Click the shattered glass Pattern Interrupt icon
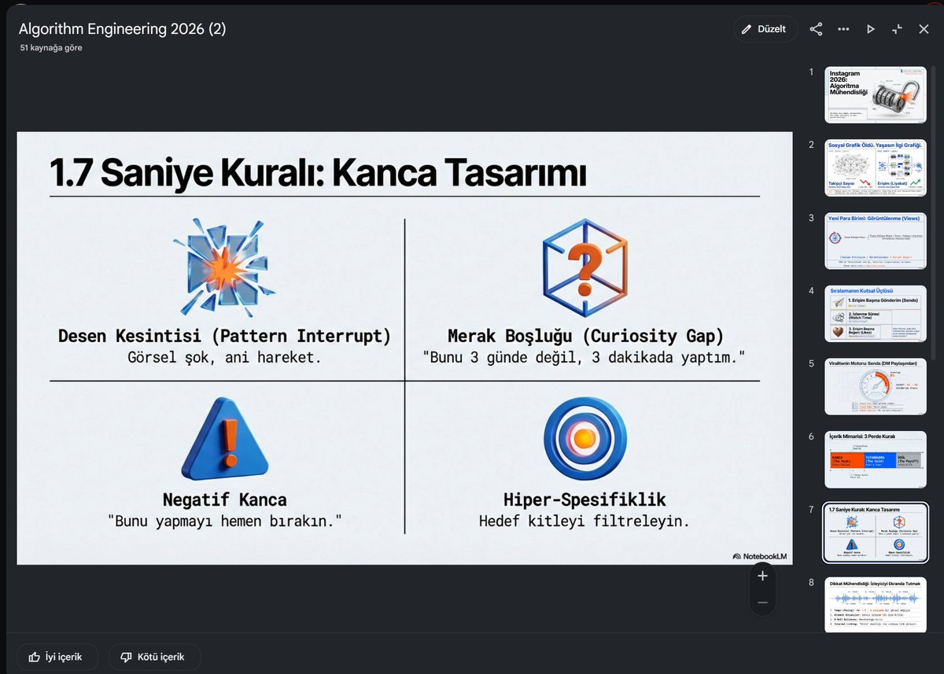 click(225, 267)
